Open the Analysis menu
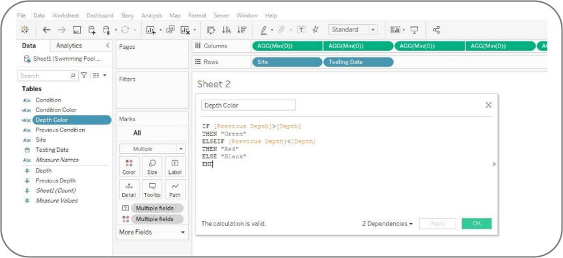 [x=152, y=16]
